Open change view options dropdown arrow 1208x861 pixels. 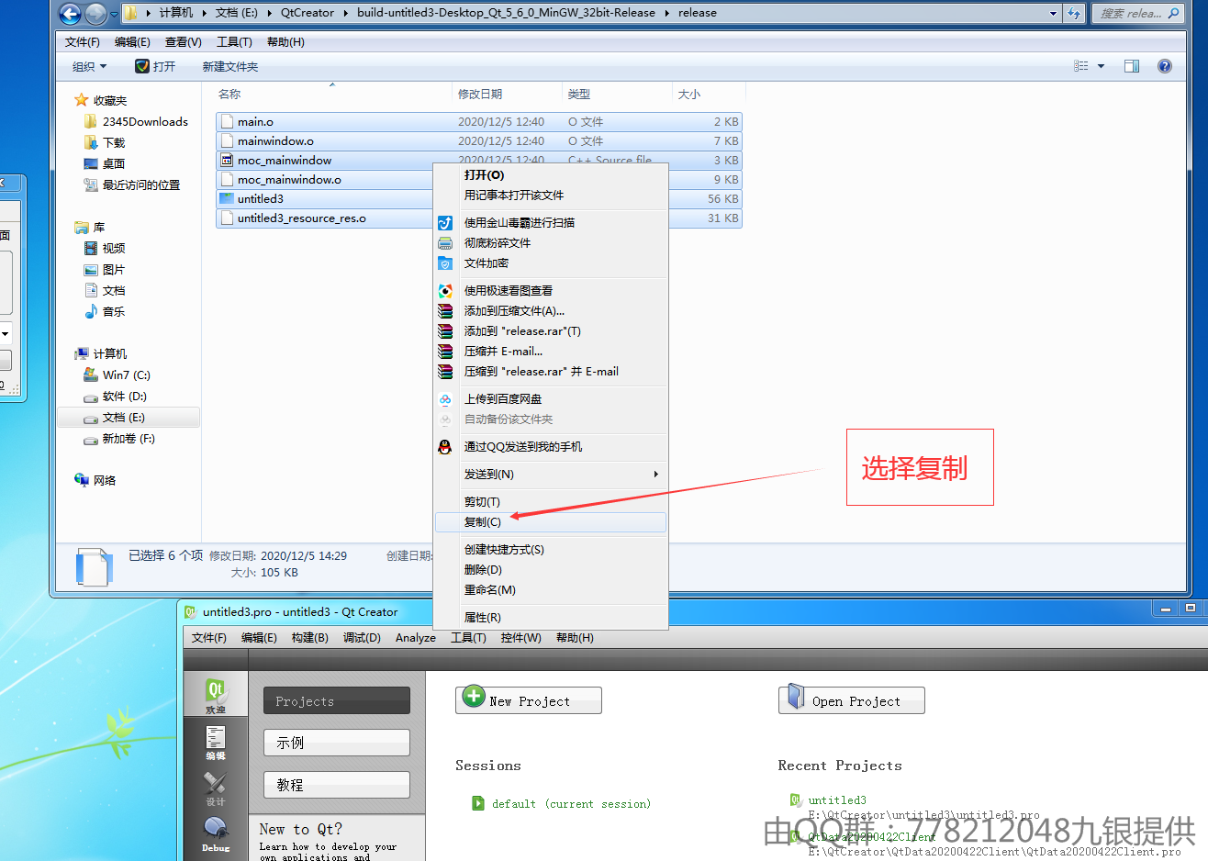(1101, 66)
